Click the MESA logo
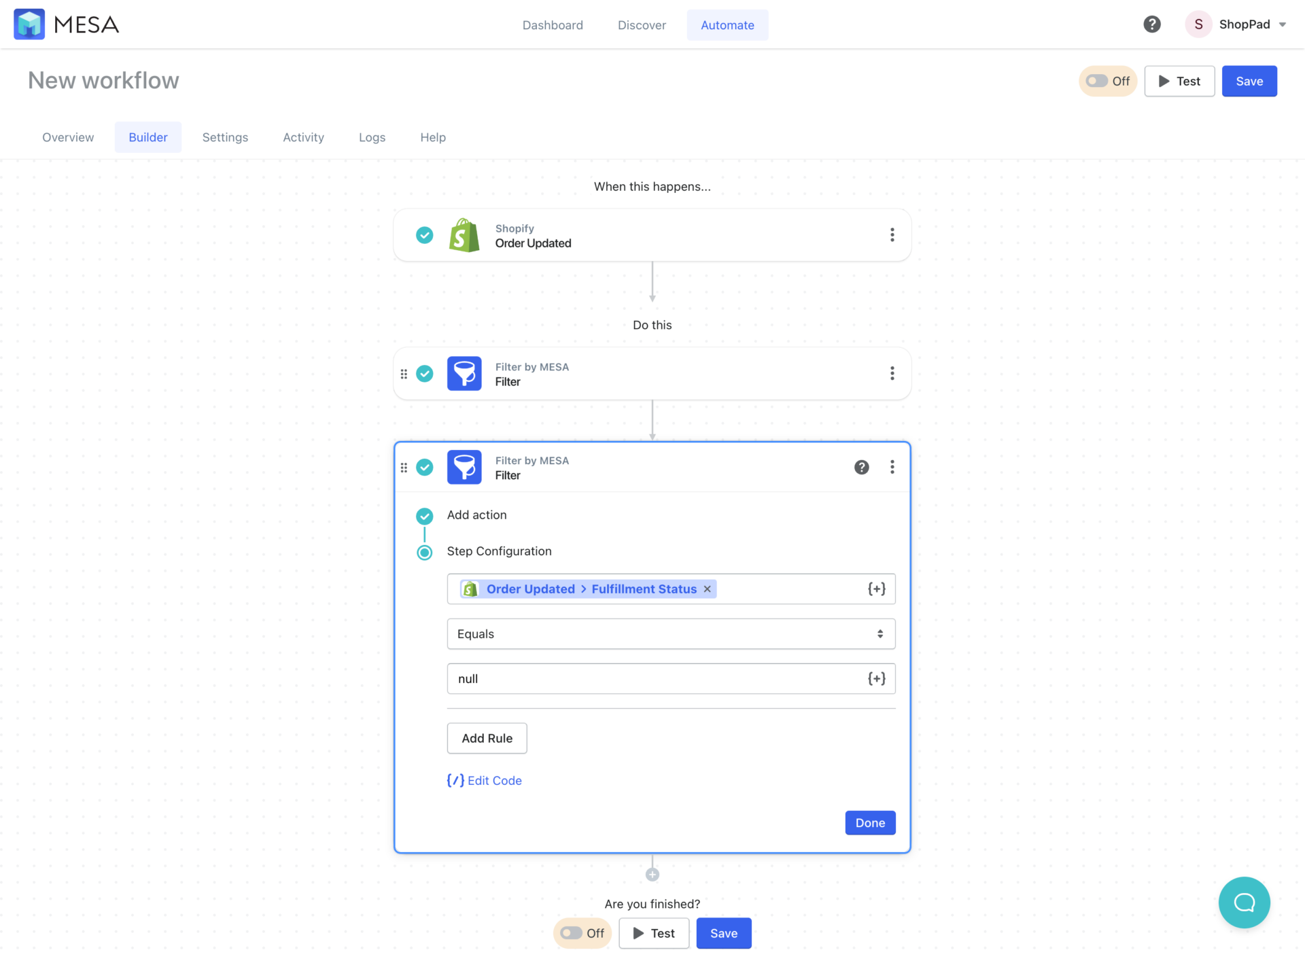The image size is (1305, 963). pos(66,24)
